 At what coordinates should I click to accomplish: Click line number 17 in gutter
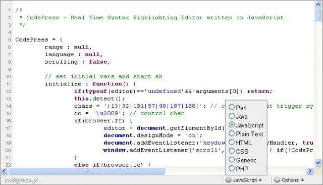[x=8, y=128]
